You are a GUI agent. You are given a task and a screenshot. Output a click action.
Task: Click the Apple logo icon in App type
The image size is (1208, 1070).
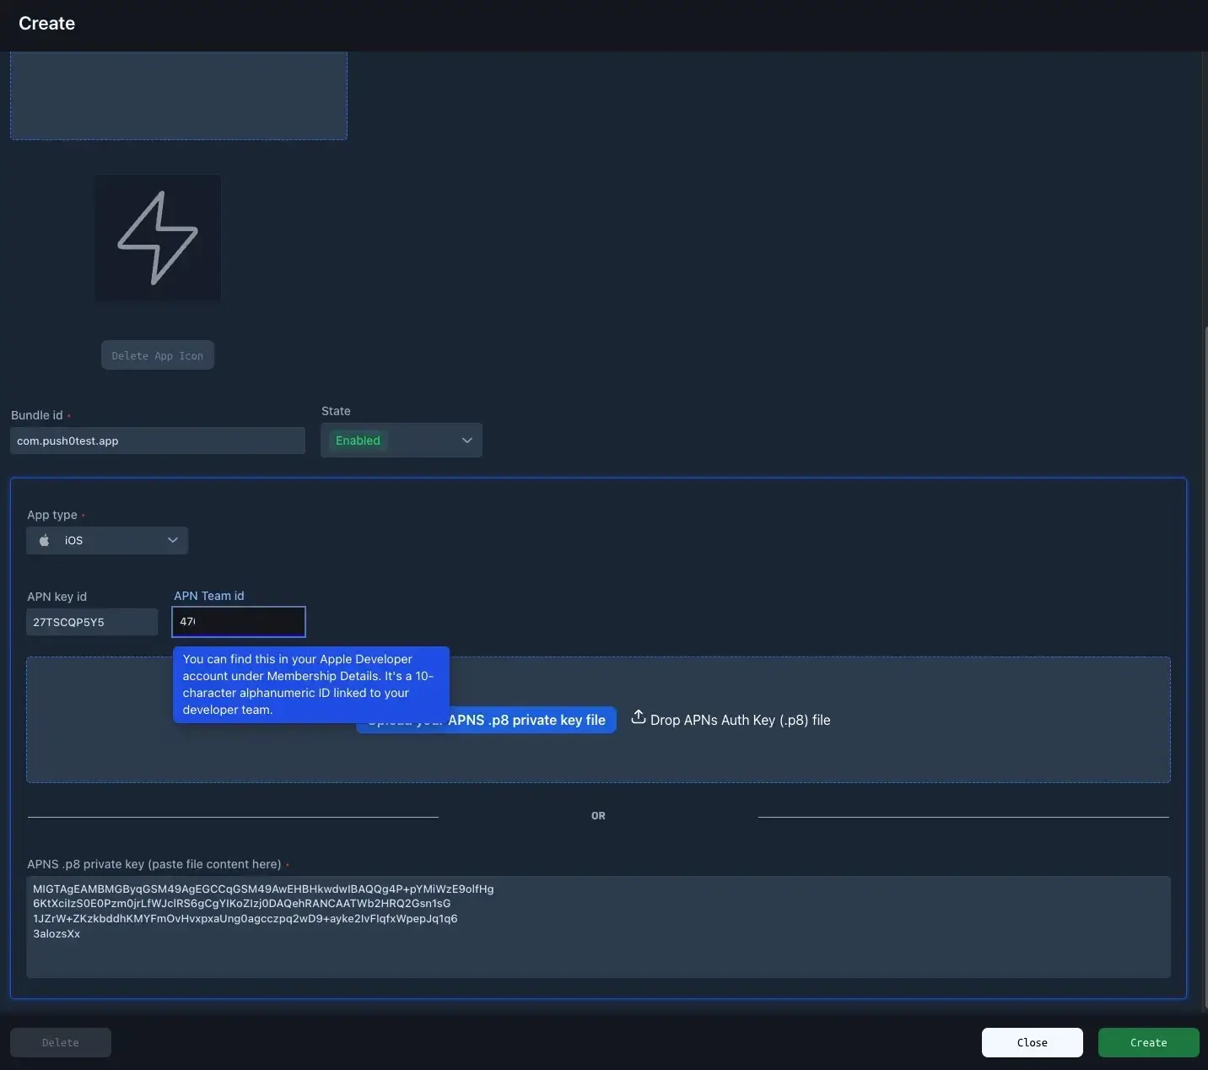coord(45,540)
